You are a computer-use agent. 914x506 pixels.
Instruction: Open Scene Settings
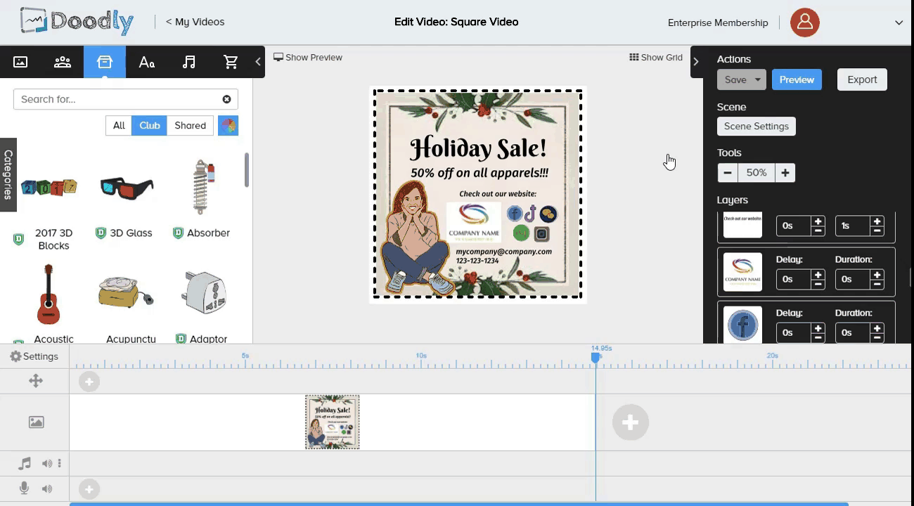[757, 126]
